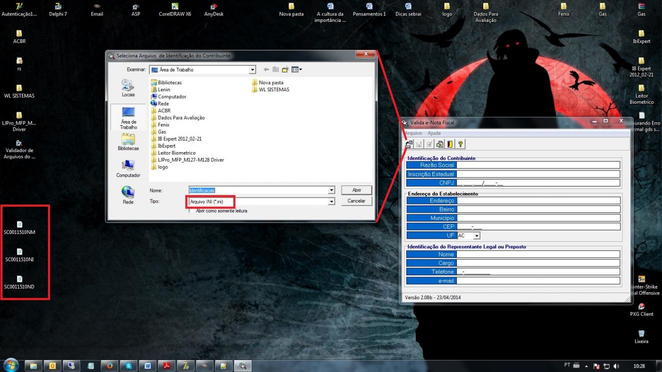Select Locais in the places sidebar
Screen dimensions: 662x372
click(128, 88)
